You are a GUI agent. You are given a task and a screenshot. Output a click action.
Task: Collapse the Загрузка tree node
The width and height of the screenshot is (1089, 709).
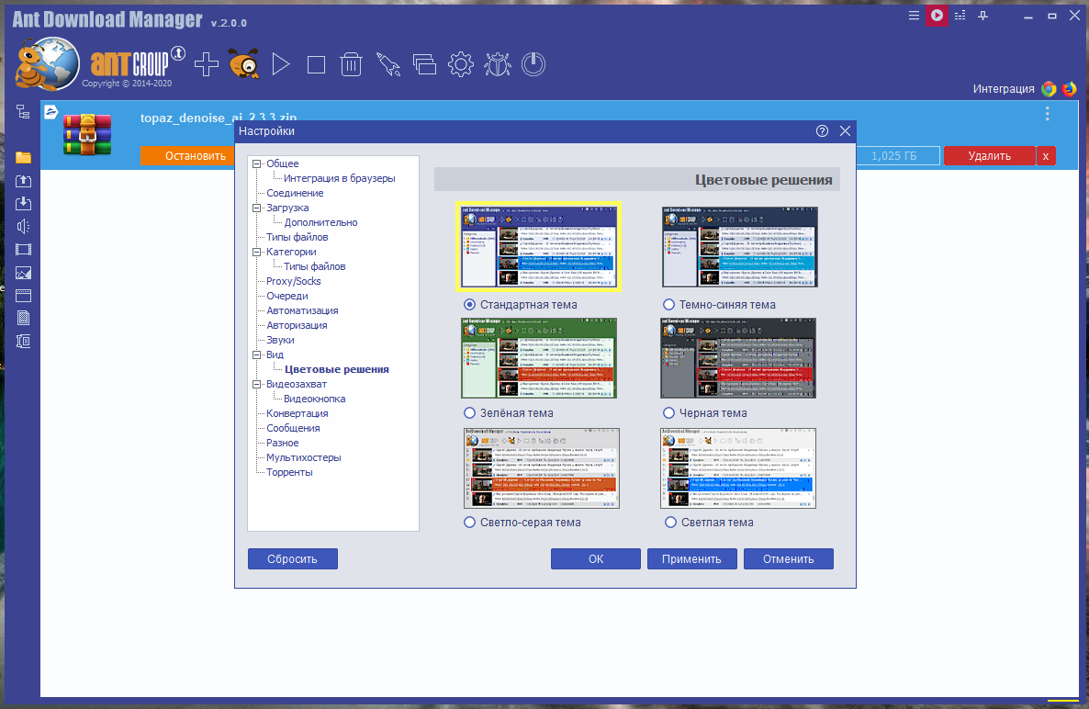[256, 208]
